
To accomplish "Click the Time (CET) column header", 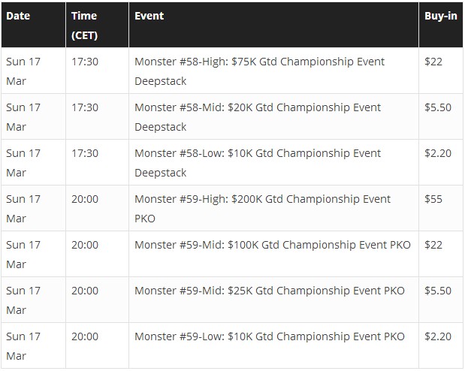I will (85, 26).
